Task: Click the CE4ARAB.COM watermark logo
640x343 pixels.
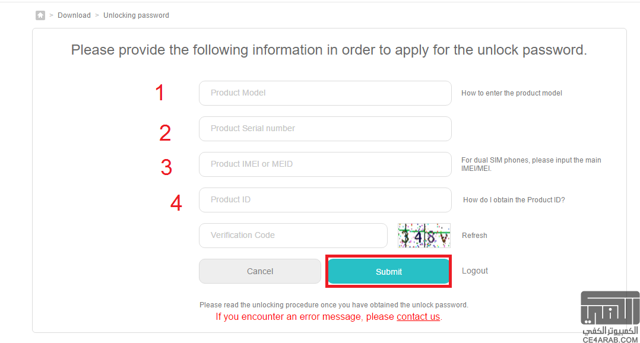Action: tap(610, 317)
